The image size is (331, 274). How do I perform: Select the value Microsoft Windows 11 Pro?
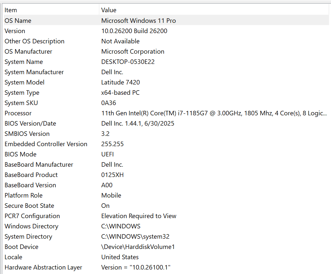point(139,21)
